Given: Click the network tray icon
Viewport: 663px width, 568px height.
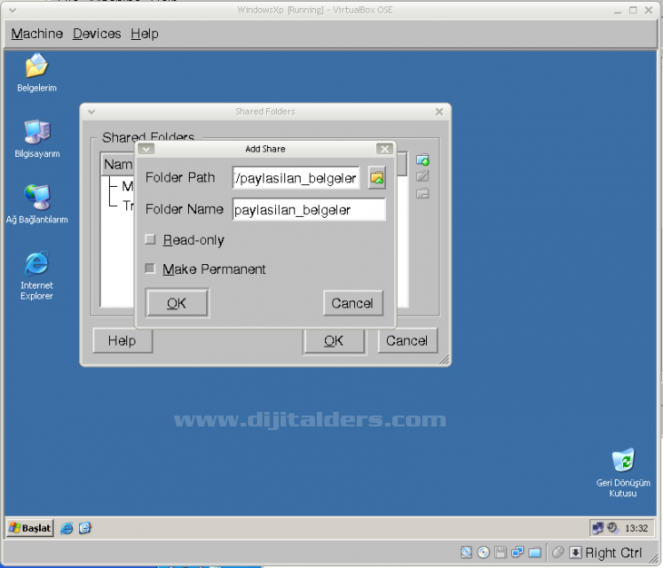Looking at the screenshot, I should coord(598,528).
